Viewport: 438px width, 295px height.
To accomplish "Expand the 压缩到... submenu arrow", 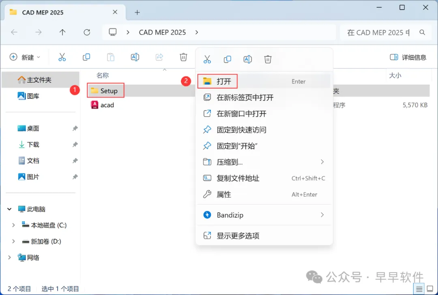I will pos(322,162).
